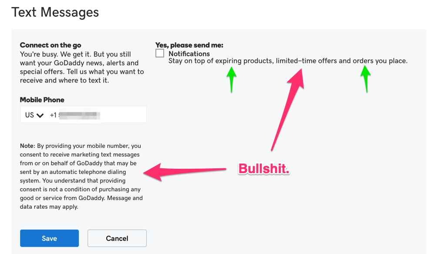Click the green arrow under "expiring"
Screen dimensions: 434x254
(x=232, y=79)
